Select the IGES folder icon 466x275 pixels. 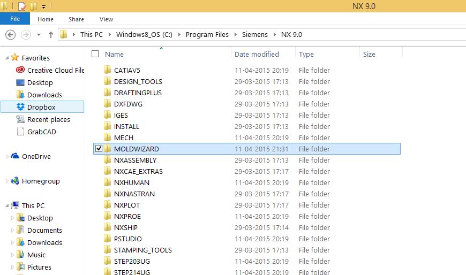coord(107,115)
